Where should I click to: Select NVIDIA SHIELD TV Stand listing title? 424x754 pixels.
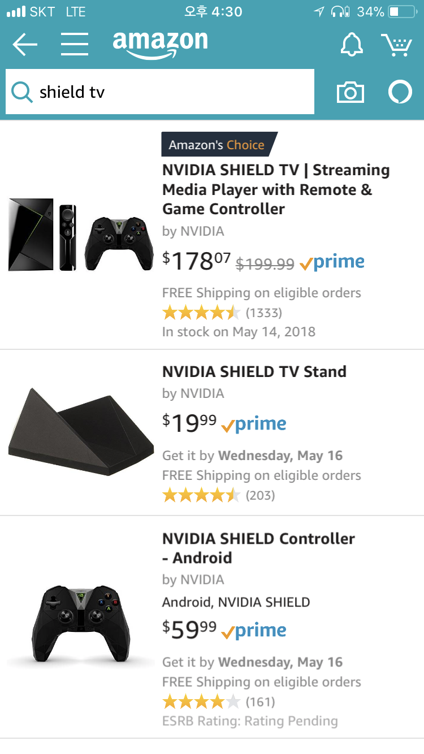[254, 371]
